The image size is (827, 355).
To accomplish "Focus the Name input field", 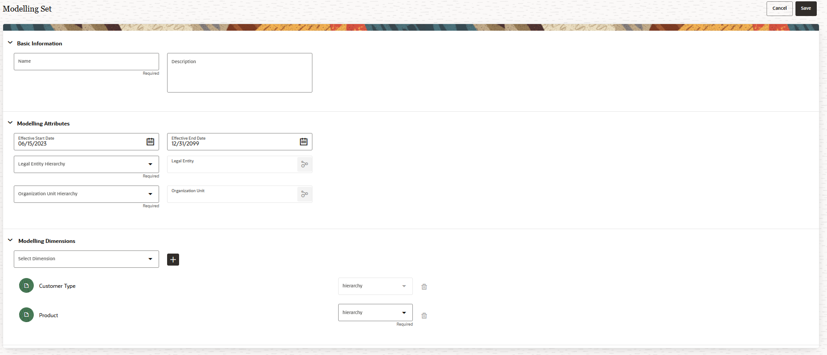I will 86,61.
